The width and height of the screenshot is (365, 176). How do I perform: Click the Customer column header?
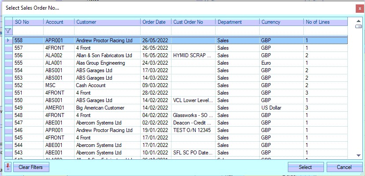(107, 22)
